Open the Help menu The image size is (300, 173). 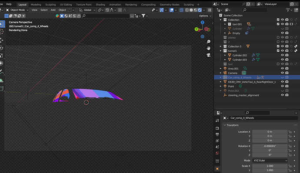(x=9, y=4)
